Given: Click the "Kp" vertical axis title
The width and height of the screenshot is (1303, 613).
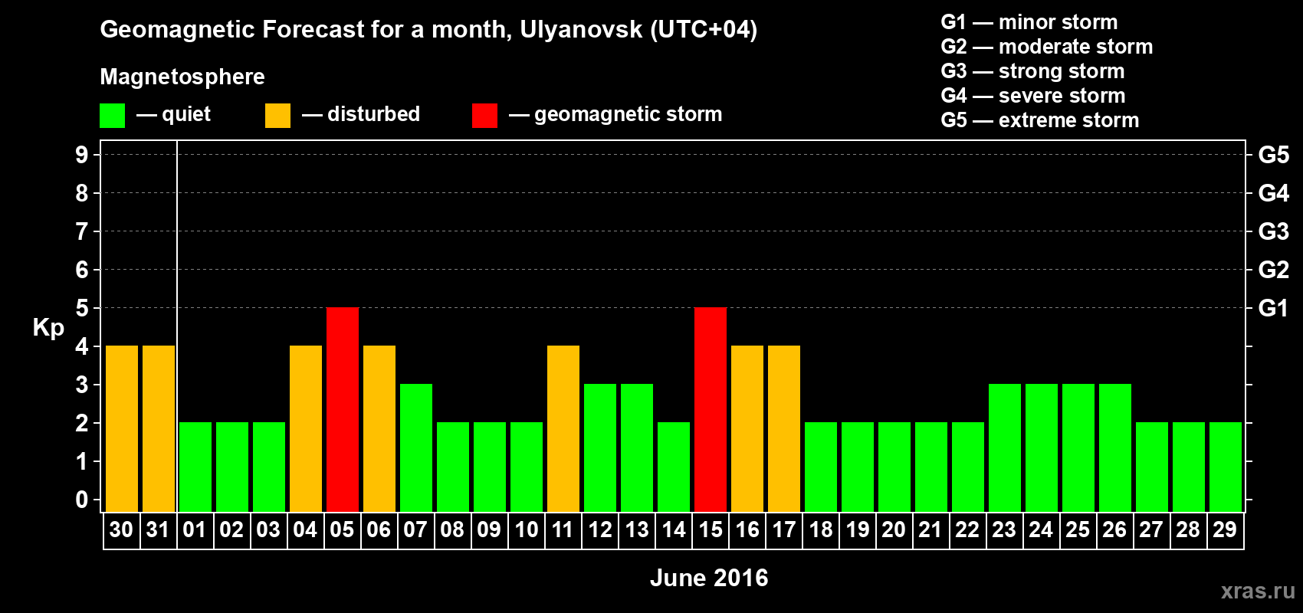Looking at the screenshot, I should tap(48, 328).
